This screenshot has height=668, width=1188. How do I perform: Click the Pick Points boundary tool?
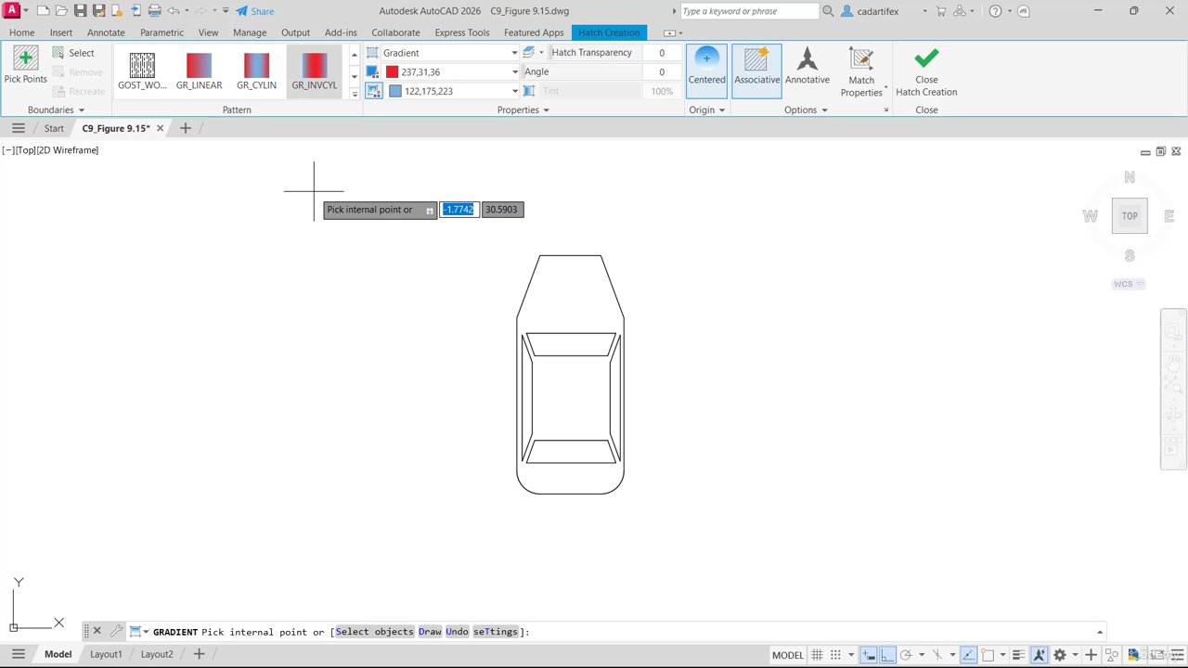25,65
